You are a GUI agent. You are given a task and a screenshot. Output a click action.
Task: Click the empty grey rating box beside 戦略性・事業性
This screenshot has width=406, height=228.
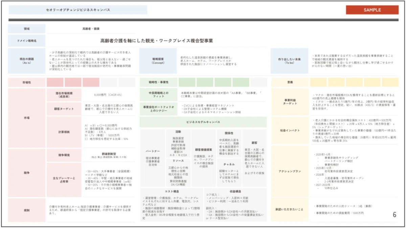pos(259,82)
